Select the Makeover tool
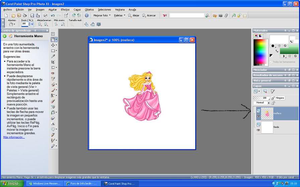300x187 pixels. [x=53, y=78]
